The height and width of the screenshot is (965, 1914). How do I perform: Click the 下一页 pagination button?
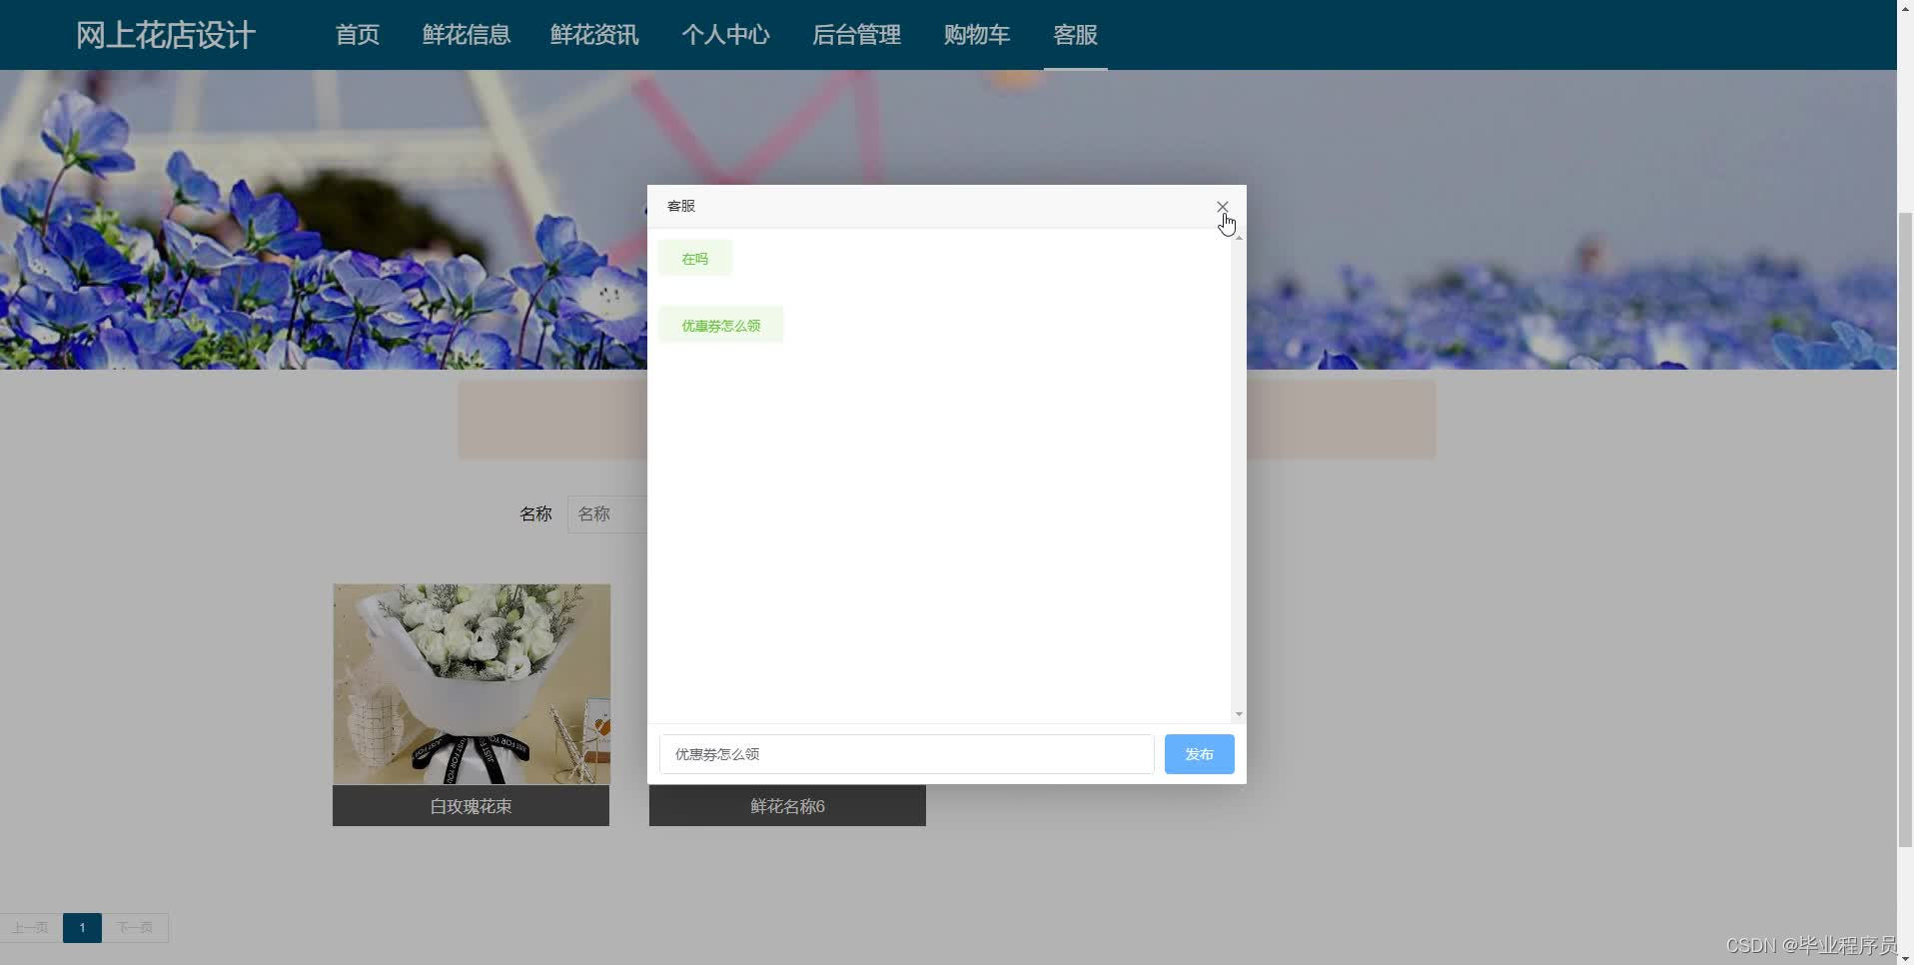click(135, 928)
